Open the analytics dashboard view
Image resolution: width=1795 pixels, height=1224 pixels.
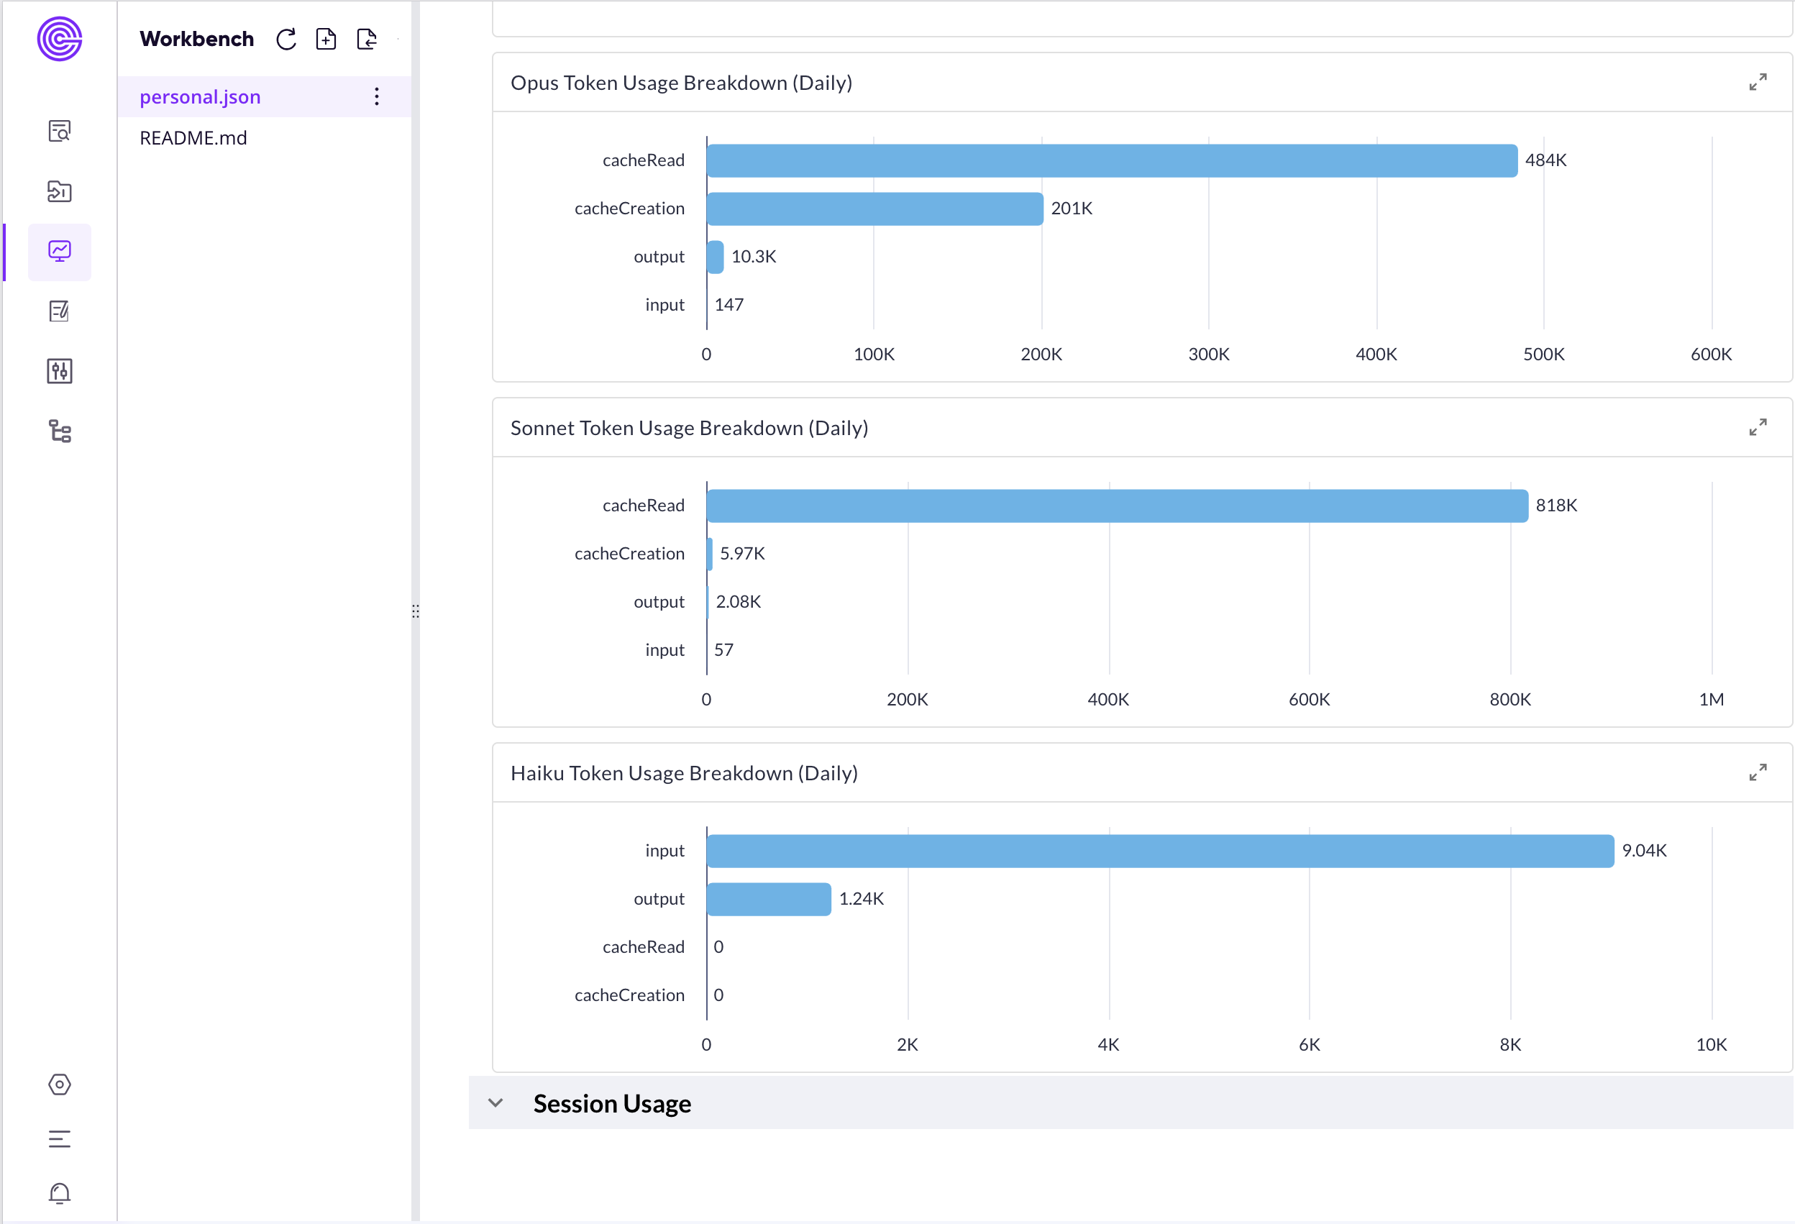(x=60, y=251)
